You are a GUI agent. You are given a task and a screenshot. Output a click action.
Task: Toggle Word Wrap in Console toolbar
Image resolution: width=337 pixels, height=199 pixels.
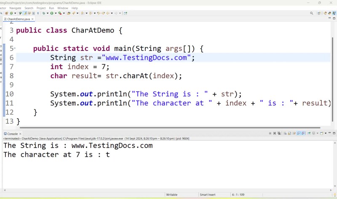click(294, 133)
